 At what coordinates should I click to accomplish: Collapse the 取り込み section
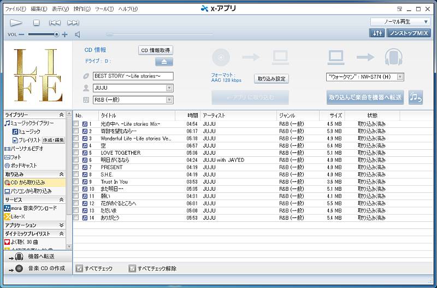[x=61, y=174]
